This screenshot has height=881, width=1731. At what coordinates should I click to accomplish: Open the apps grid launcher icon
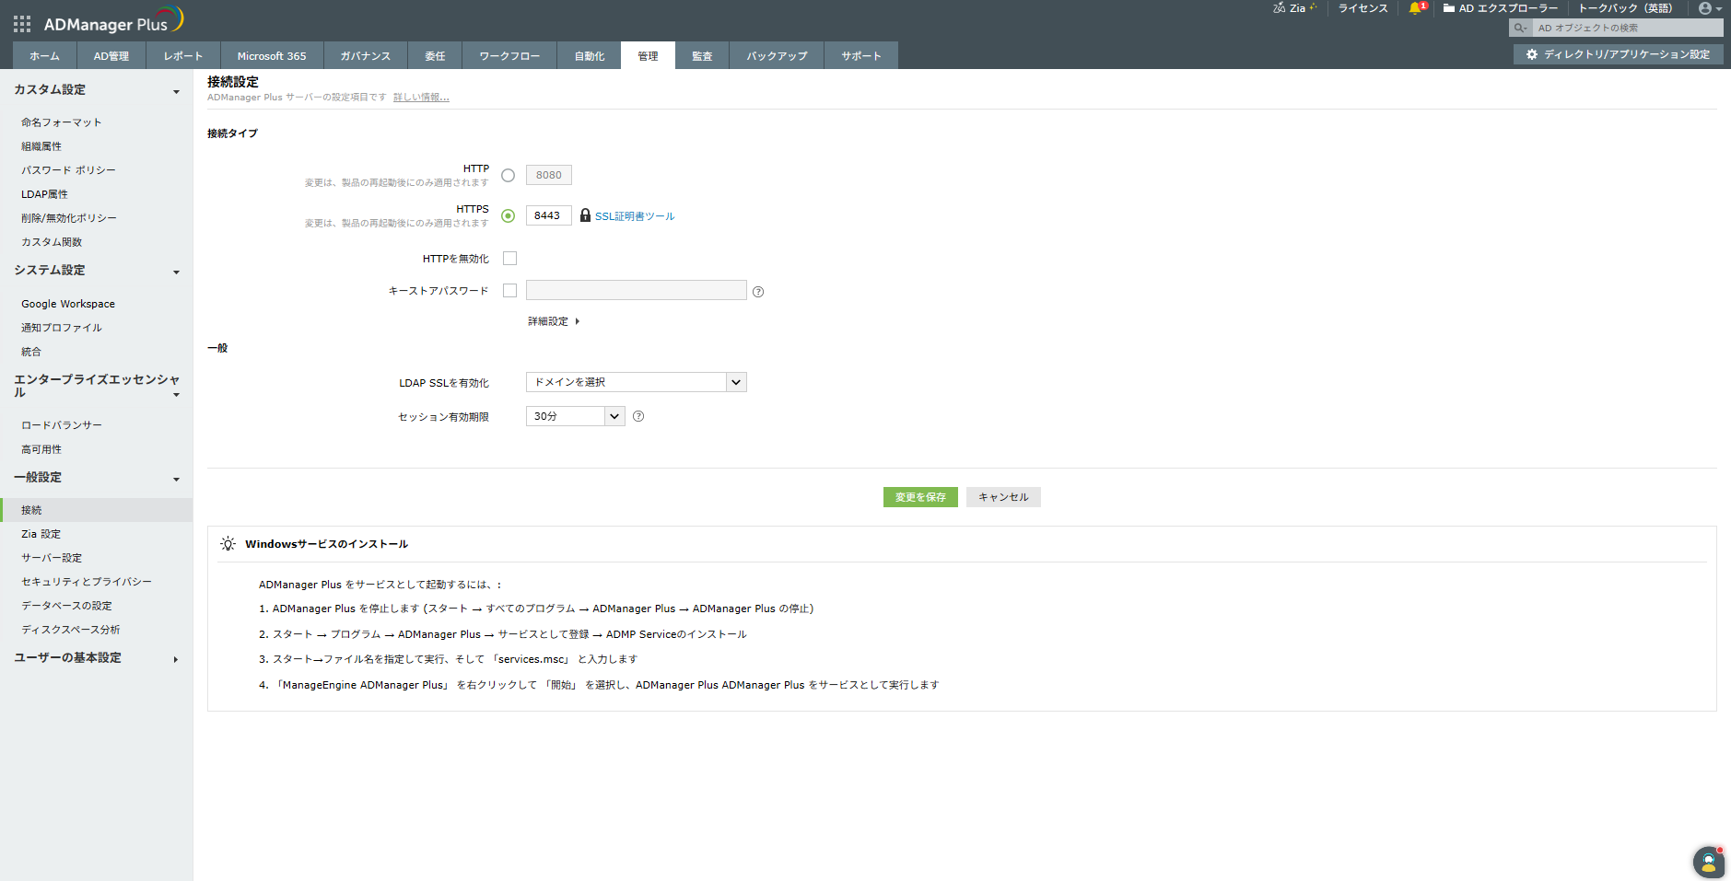(x=22, y=24)
